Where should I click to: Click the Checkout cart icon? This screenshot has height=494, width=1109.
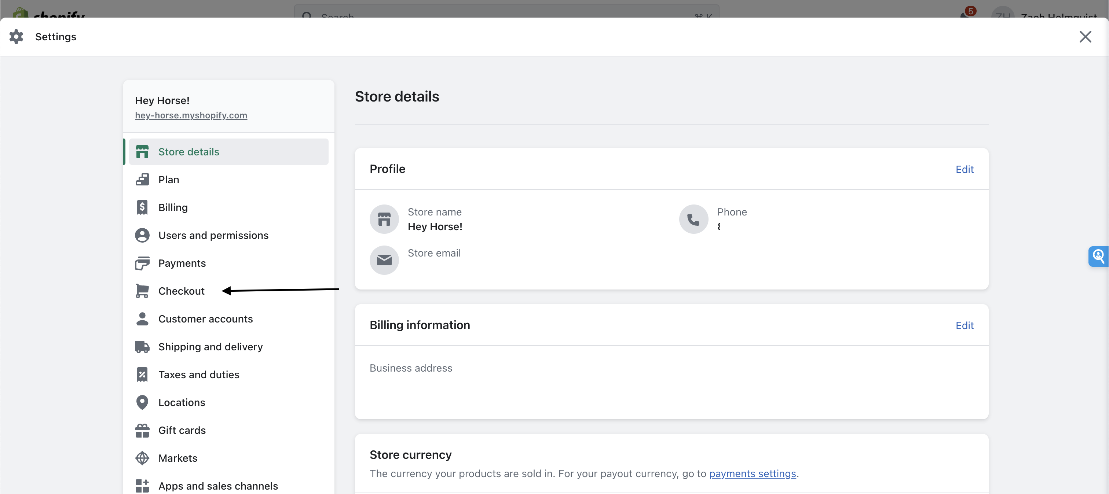click(142, 291)
